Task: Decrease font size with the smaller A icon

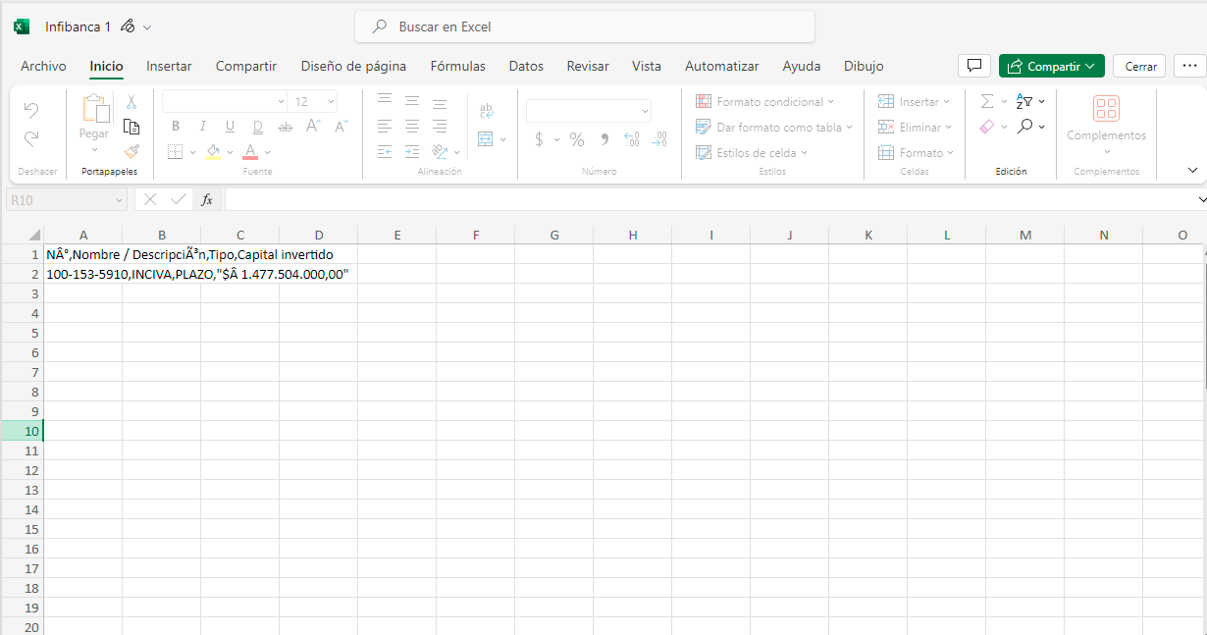Action: tap(341, 126)
